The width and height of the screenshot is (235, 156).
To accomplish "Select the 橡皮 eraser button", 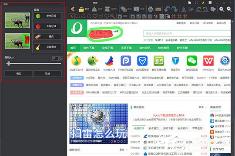I will (x=48, y=36).
